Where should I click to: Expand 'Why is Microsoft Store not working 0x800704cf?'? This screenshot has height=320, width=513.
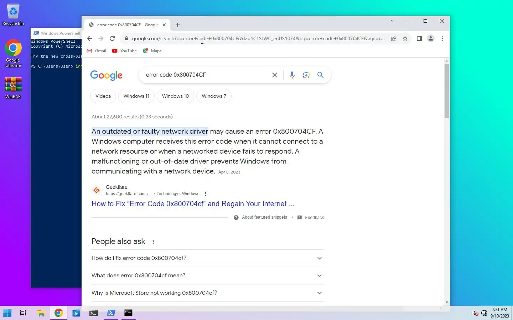click(x=208, y=293)
